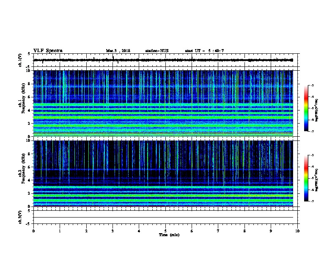
Task: Click the "ch.1(V)" waveform axis label
Action: point(20,60)
